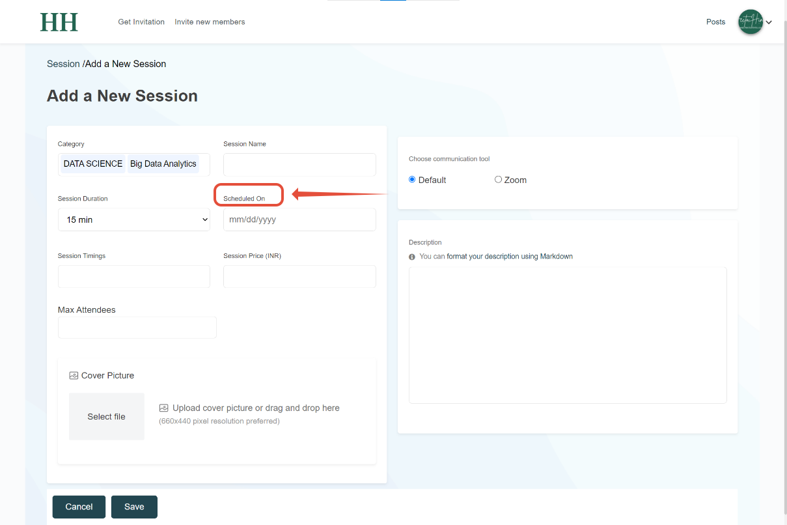Click the Add a New Session heading

tap(122, 96)
